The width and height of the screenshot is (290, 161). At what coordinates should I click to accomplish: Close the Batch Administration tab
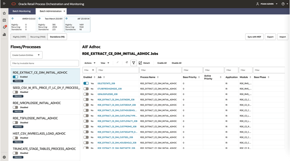64,11
